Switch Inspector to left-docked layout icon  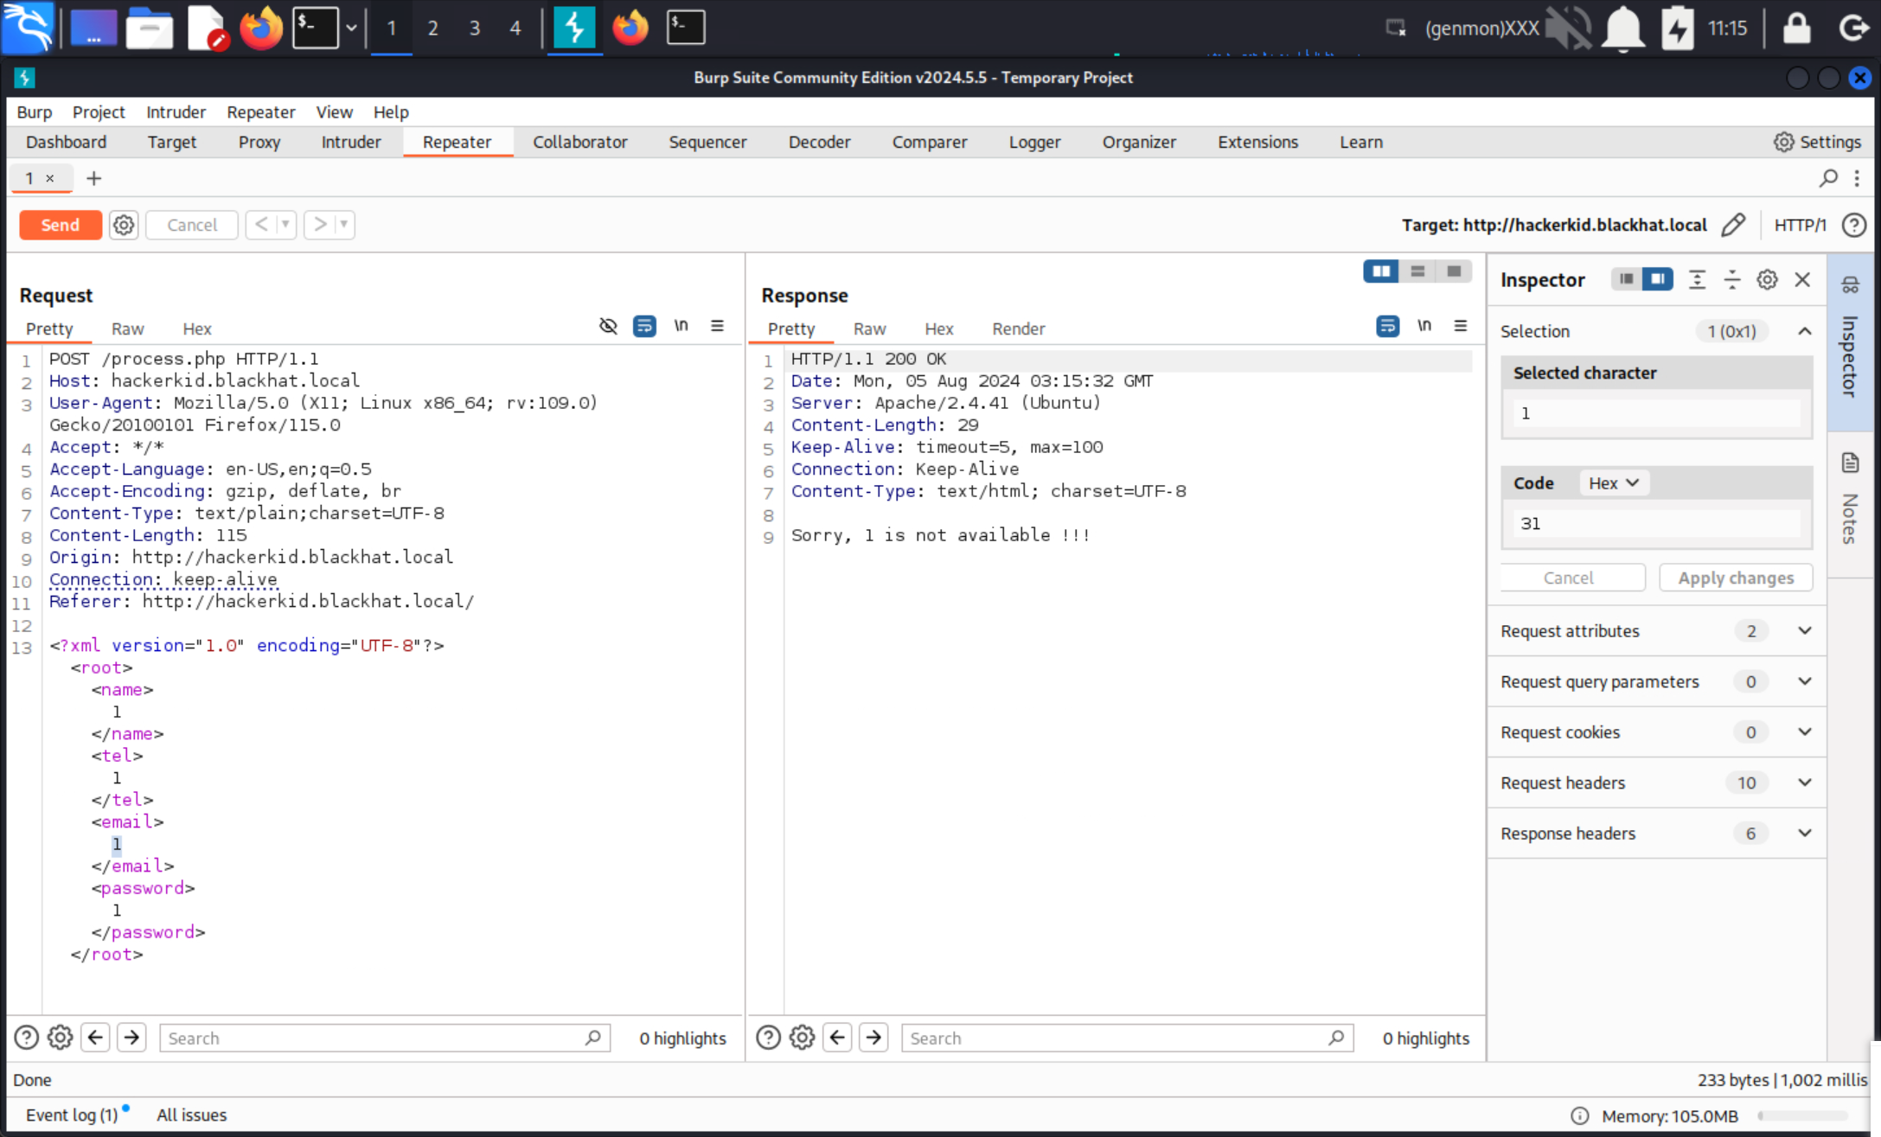tap(1626, 279)
